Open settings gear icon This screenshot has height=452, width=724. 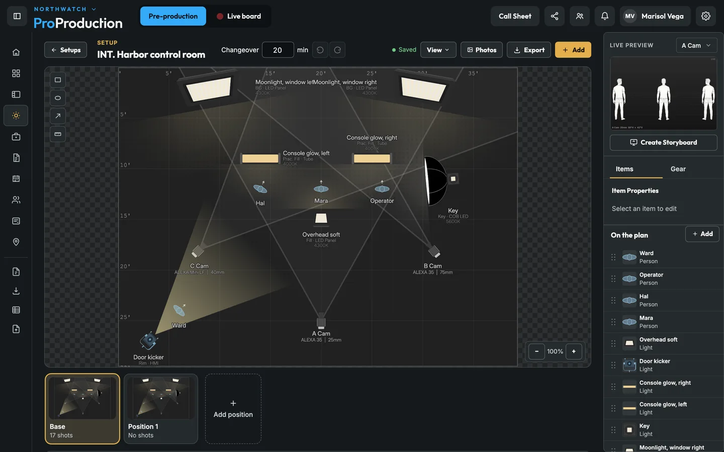tap(706, 16)
